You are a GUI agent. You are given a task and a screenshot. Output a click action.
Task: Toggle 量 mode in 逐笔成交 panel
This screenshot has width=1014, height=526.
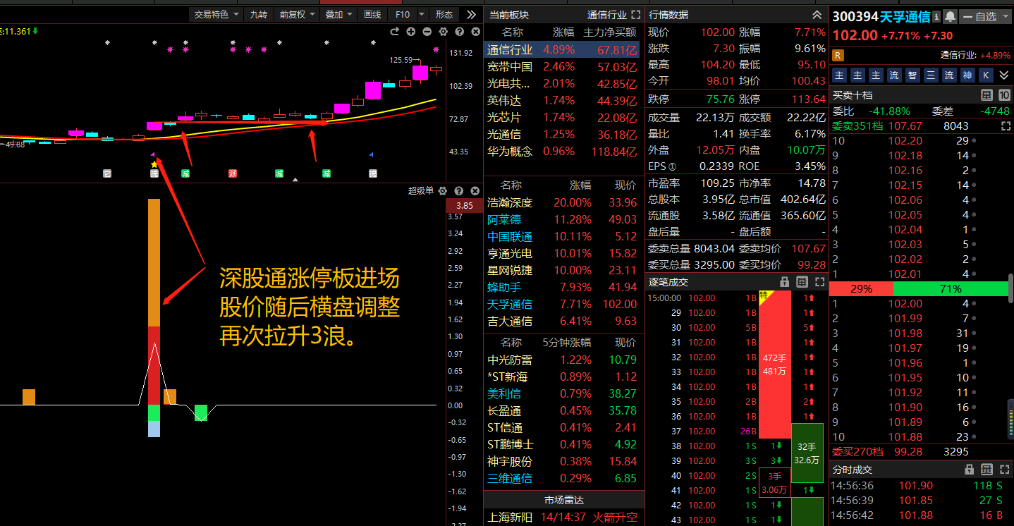802,282
